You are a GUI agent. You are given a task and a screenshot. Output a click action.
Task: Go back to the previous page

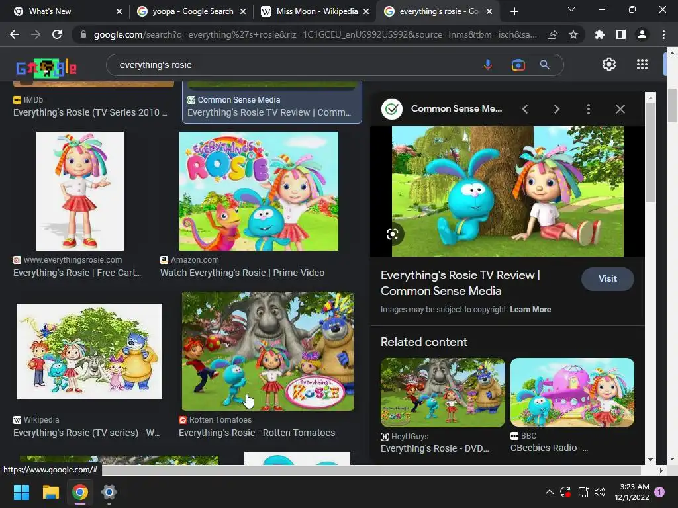tap(15, 34)
